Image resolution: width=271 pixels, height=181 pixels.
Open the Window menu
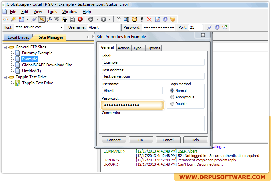(70, 12)
